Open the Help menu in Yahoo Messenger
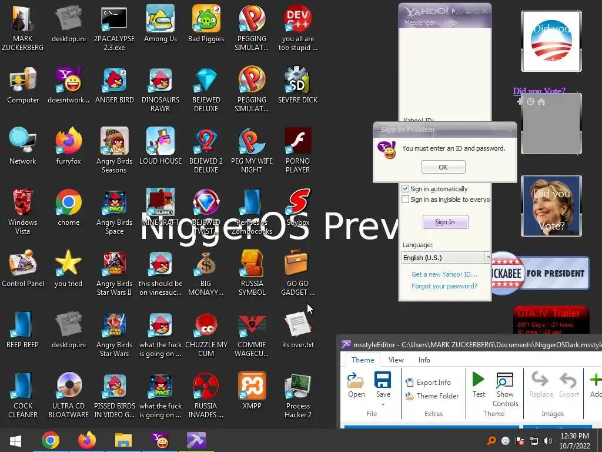Viewport: 602px width, 452px height. click(450, 22)
